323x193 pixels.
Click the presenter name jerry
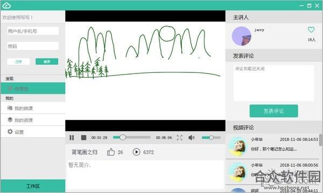coord(259,30)
